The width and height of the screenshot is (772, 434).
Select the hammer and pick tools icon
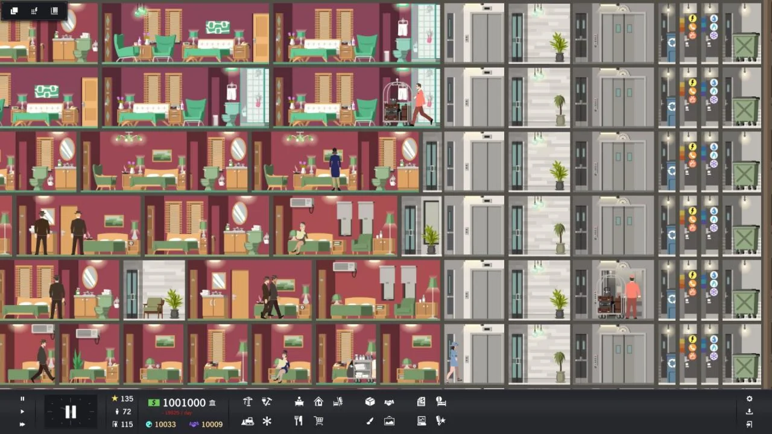coord(267,401)
